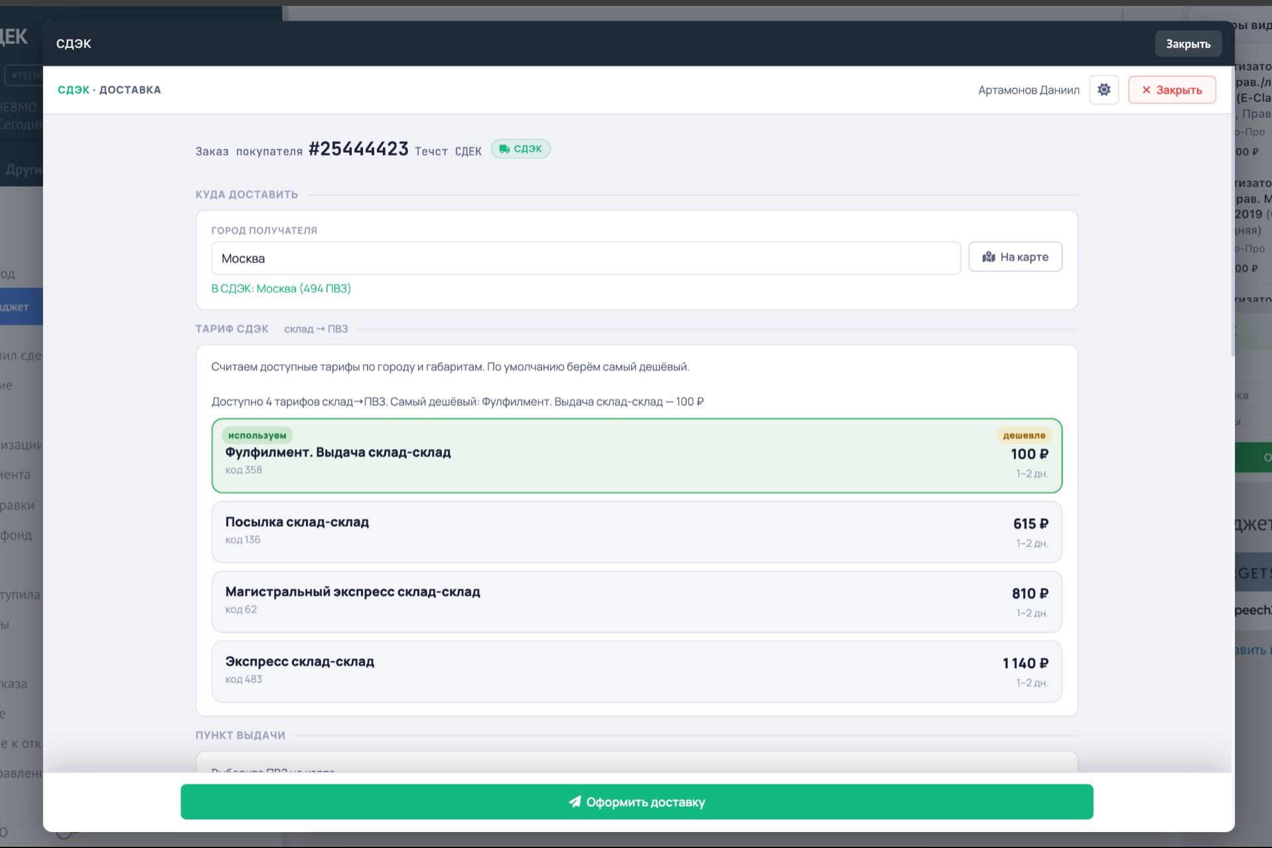Click the green СДЭК truck badge
This screenshot has height=848, width=1272.
coord(521,149)
